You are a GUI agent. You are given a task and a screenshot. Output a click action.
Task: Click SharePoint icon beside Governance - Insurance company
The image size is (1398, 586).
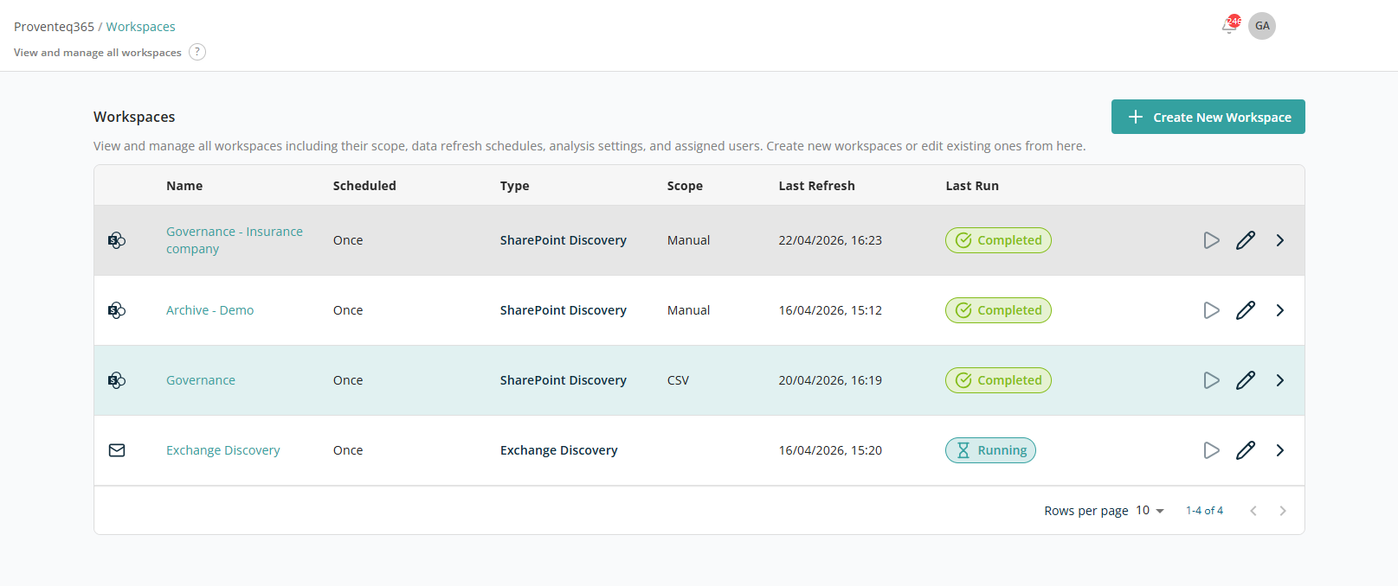117,240
